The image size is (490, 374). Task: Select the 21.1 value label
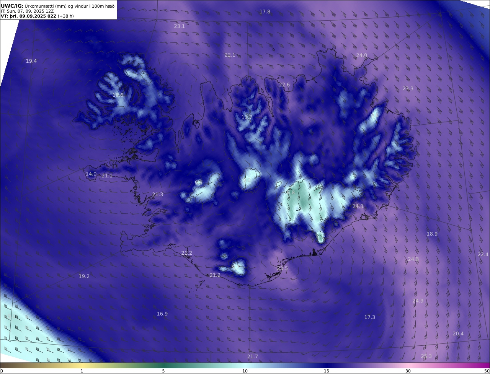click(107, 176)
